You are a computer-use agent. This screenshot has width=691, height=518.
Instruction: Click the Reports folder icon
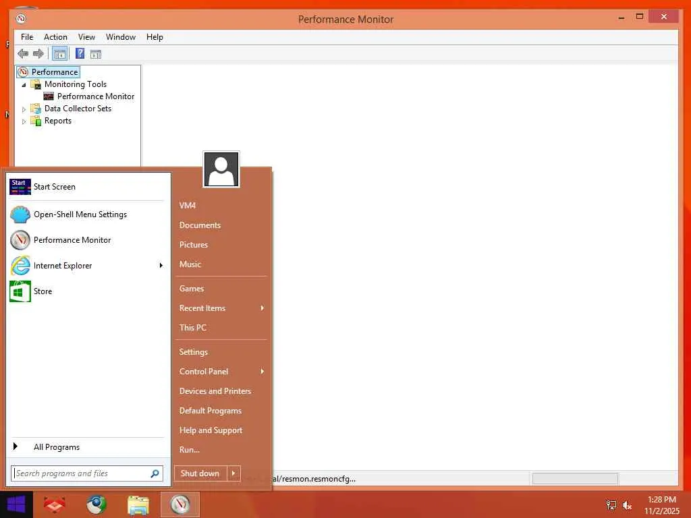tap(36, 121)
